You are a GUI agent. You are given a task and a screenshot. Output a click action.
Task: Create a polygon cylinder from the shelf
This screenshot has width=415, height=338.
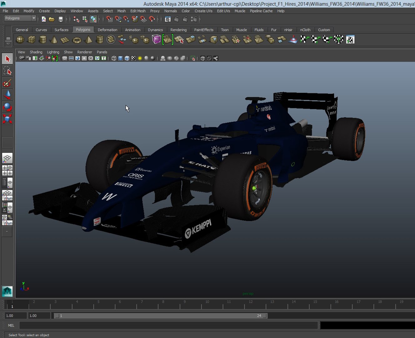[x=43, y=39]
